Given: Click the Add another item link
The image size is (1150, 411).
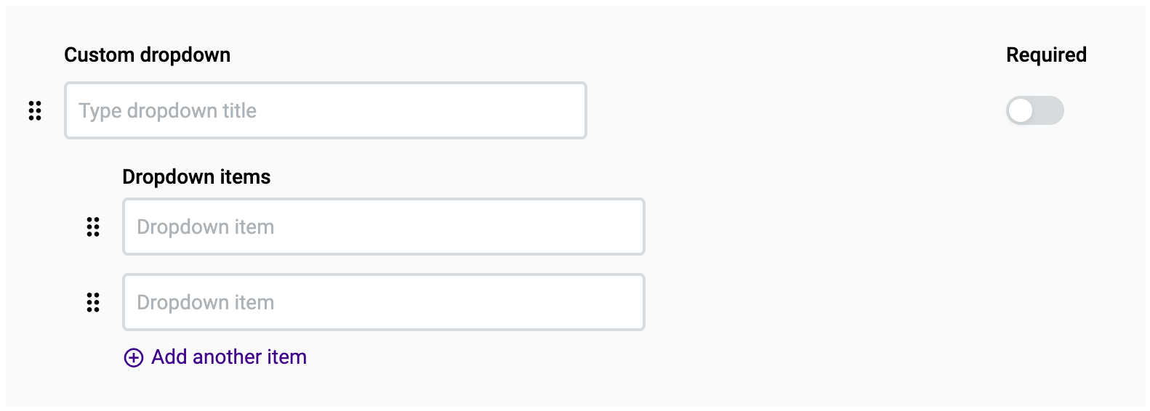Looking at the screenshot, I should click(215, 357).
